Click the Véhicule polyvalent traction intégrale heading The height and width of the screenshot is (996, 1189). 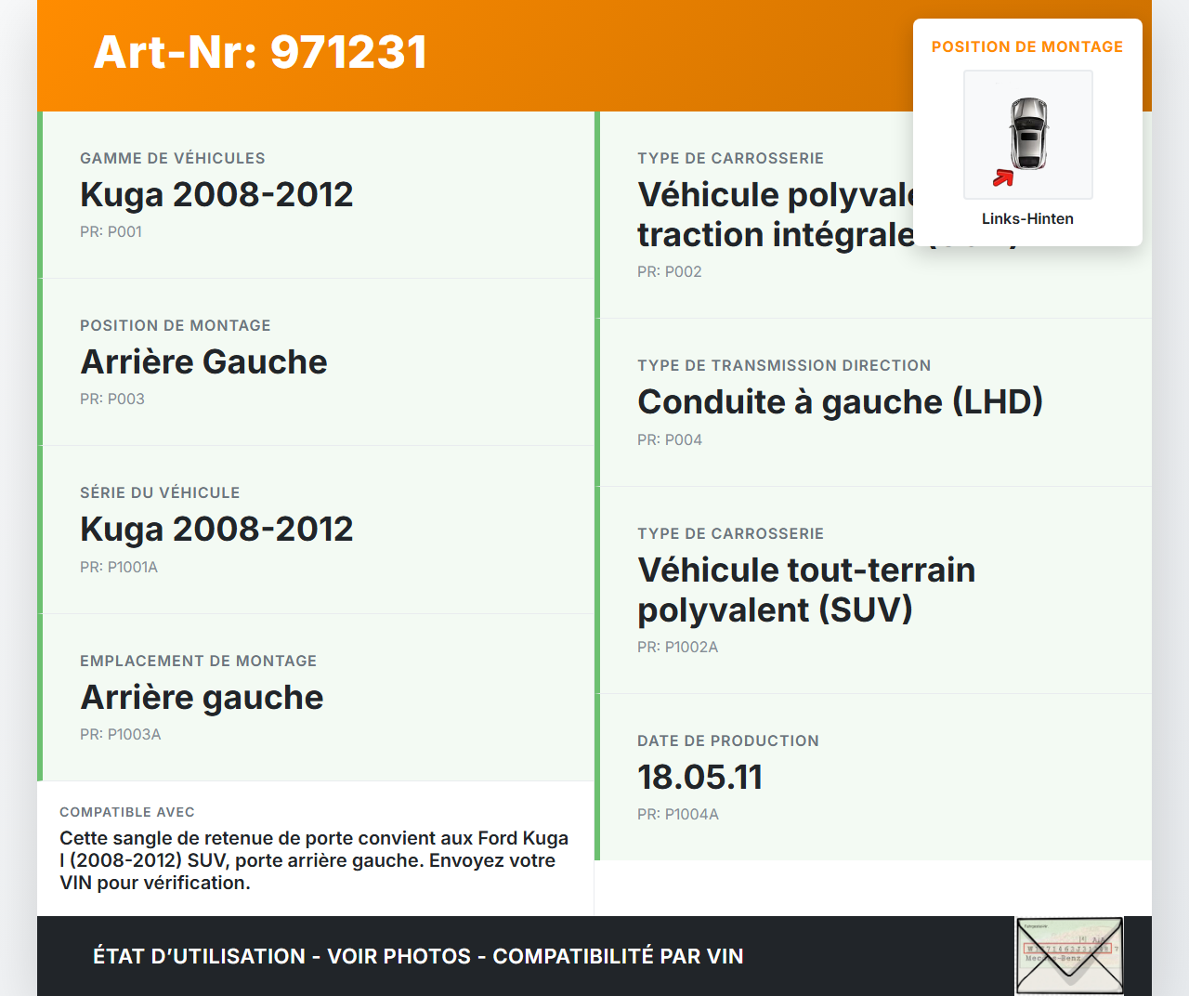776,215
